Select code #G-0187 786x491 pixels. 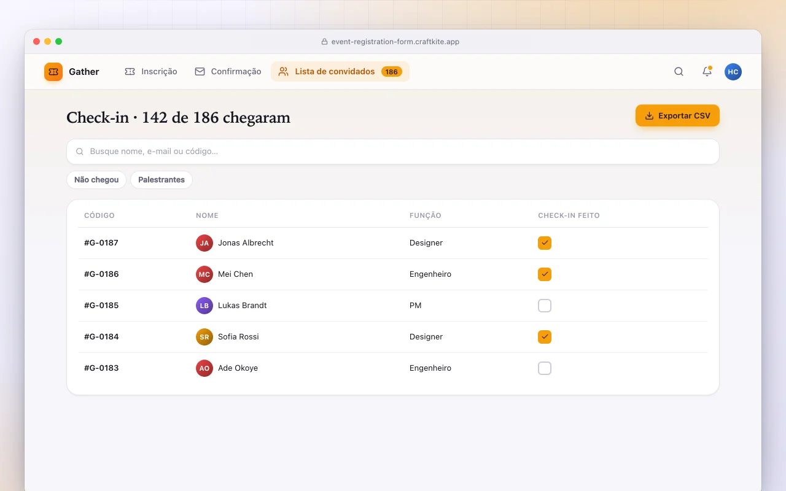click(x=101, y=243)
